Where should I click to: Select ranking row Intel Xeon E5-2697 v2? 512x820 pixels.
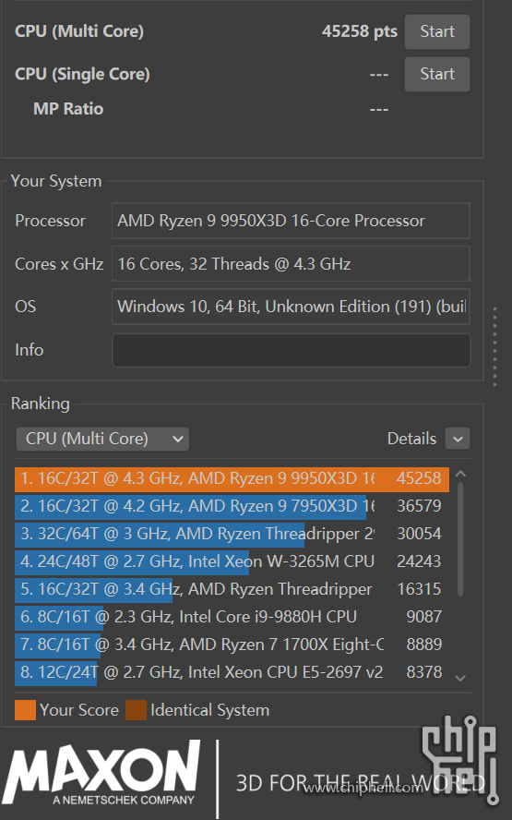232,672
